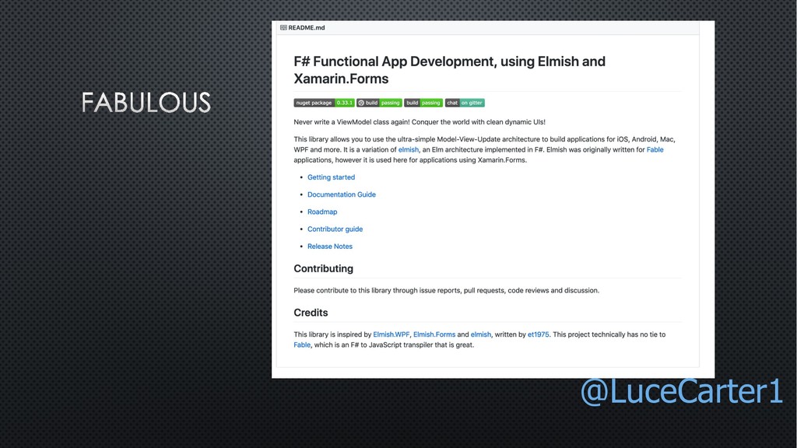This screenshot has height=448, width=797.
Task: Open the second build passing badge
Action: click(x=423, y=103)
